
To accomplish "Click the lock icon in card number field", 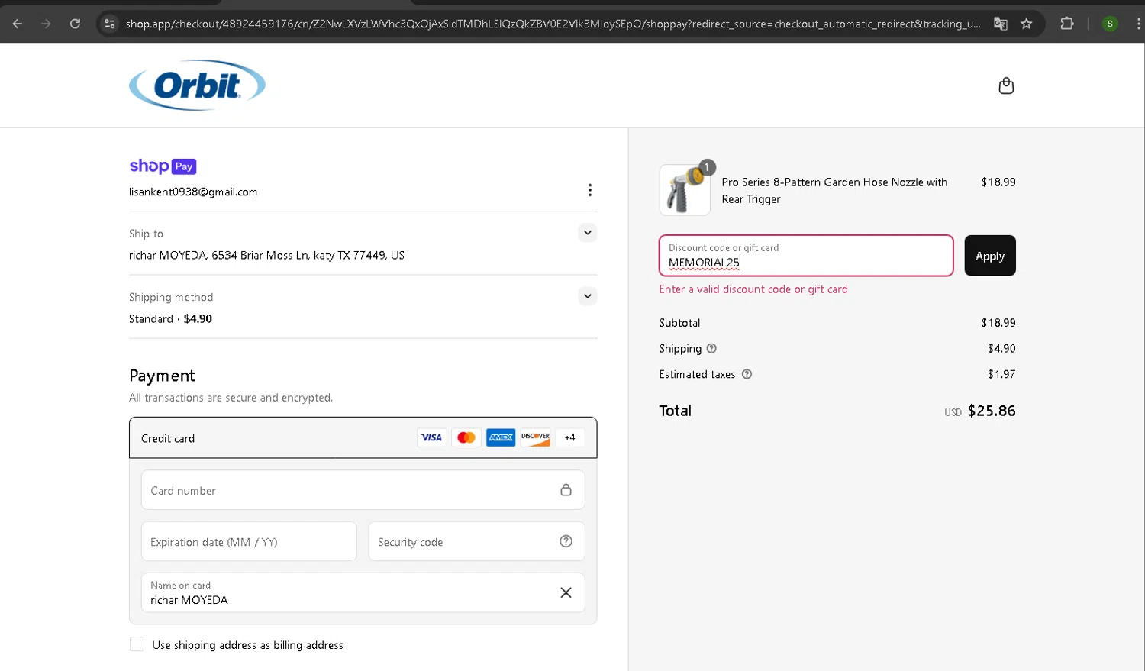I will coord(566,489).
